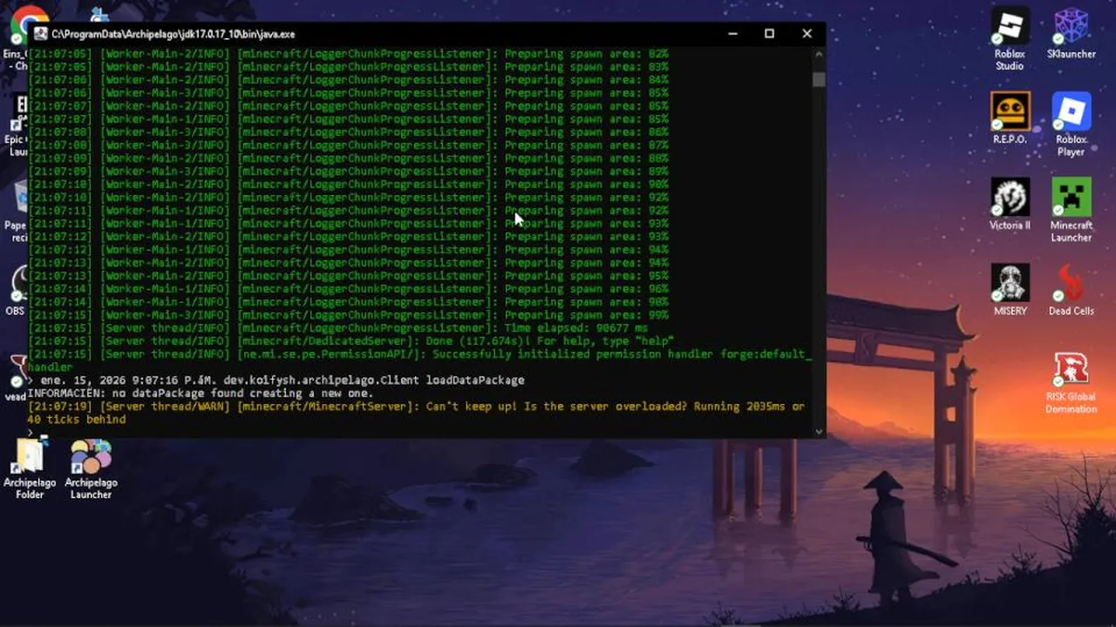
Task: Click the 'Done (117.674s)! For help' line
Action: tap(350, 341)
